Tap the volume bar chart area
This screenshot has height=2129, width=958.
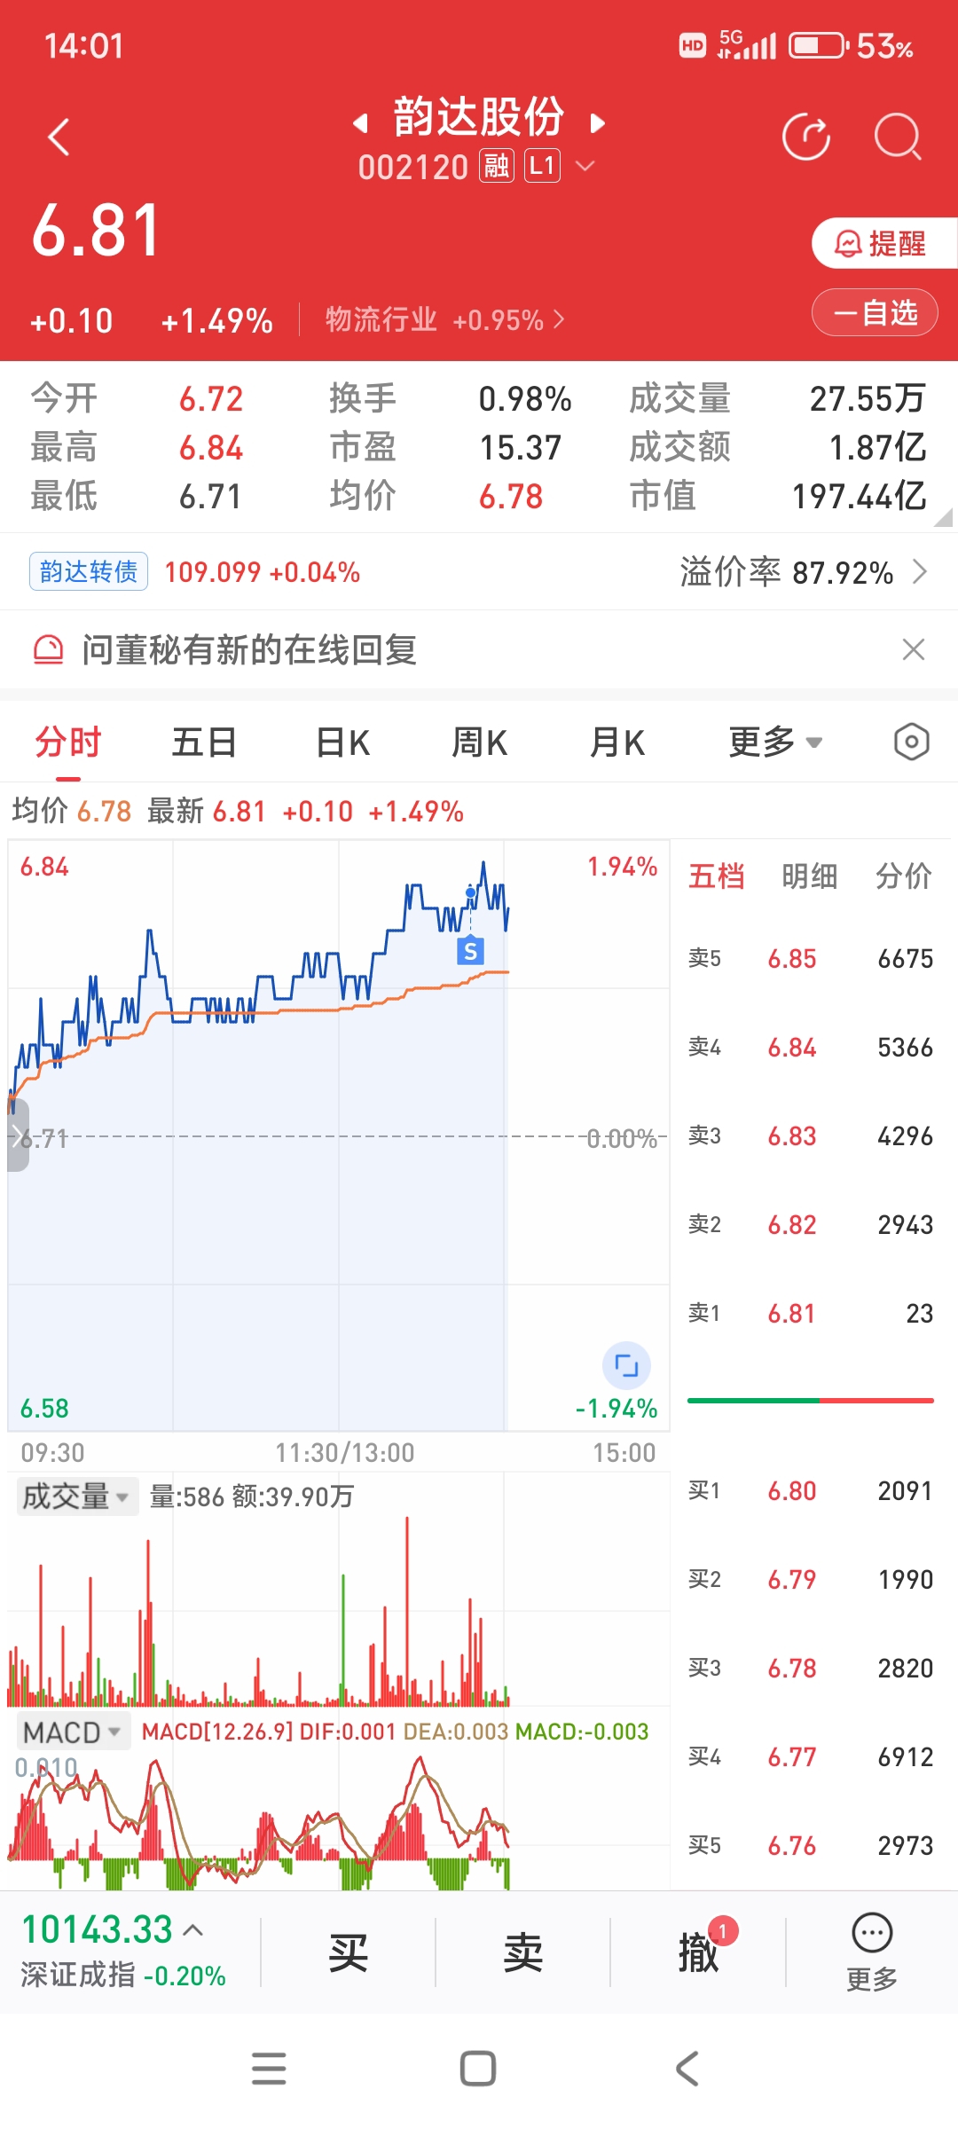pyautogui.click(x=338, y=1610)
